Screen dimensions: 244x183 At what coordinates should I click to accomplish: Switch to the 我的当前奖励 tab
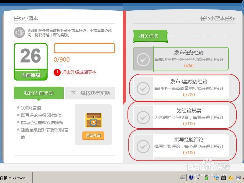click(x=38, y=93)
